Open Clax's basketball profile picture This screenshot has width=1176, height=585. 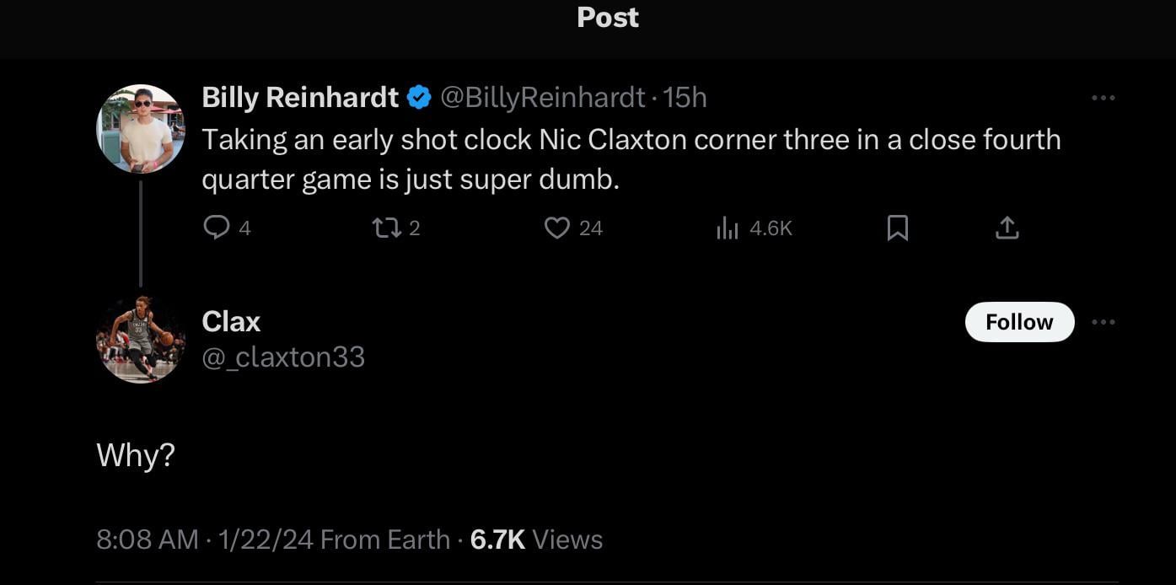coord(141,339)
